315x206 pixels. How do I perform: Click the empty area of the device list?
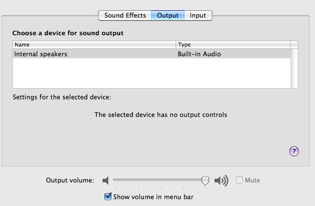point(147,73)
